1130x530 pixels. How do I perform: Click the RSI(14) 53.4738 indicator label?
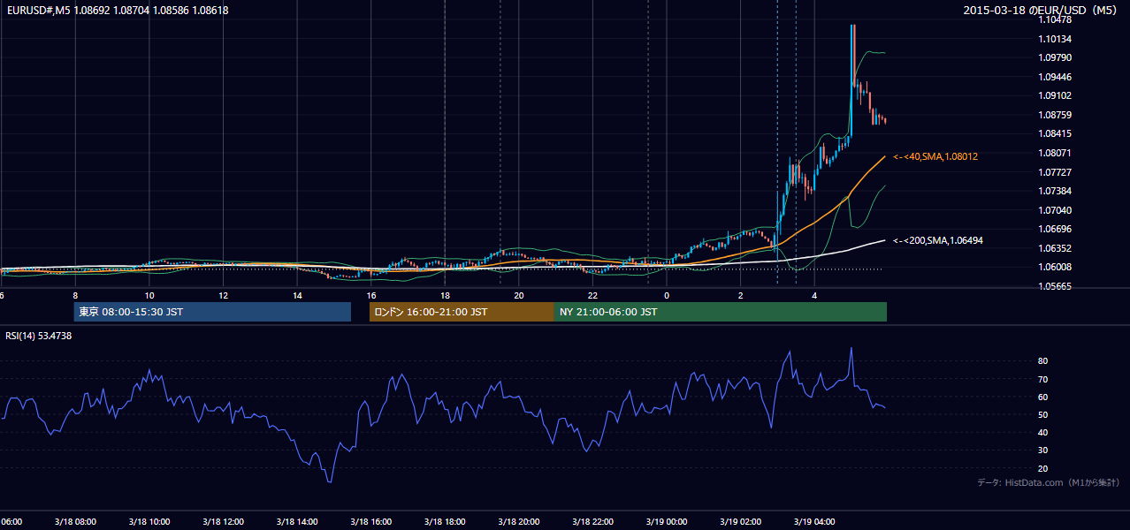tap(39, 336)
